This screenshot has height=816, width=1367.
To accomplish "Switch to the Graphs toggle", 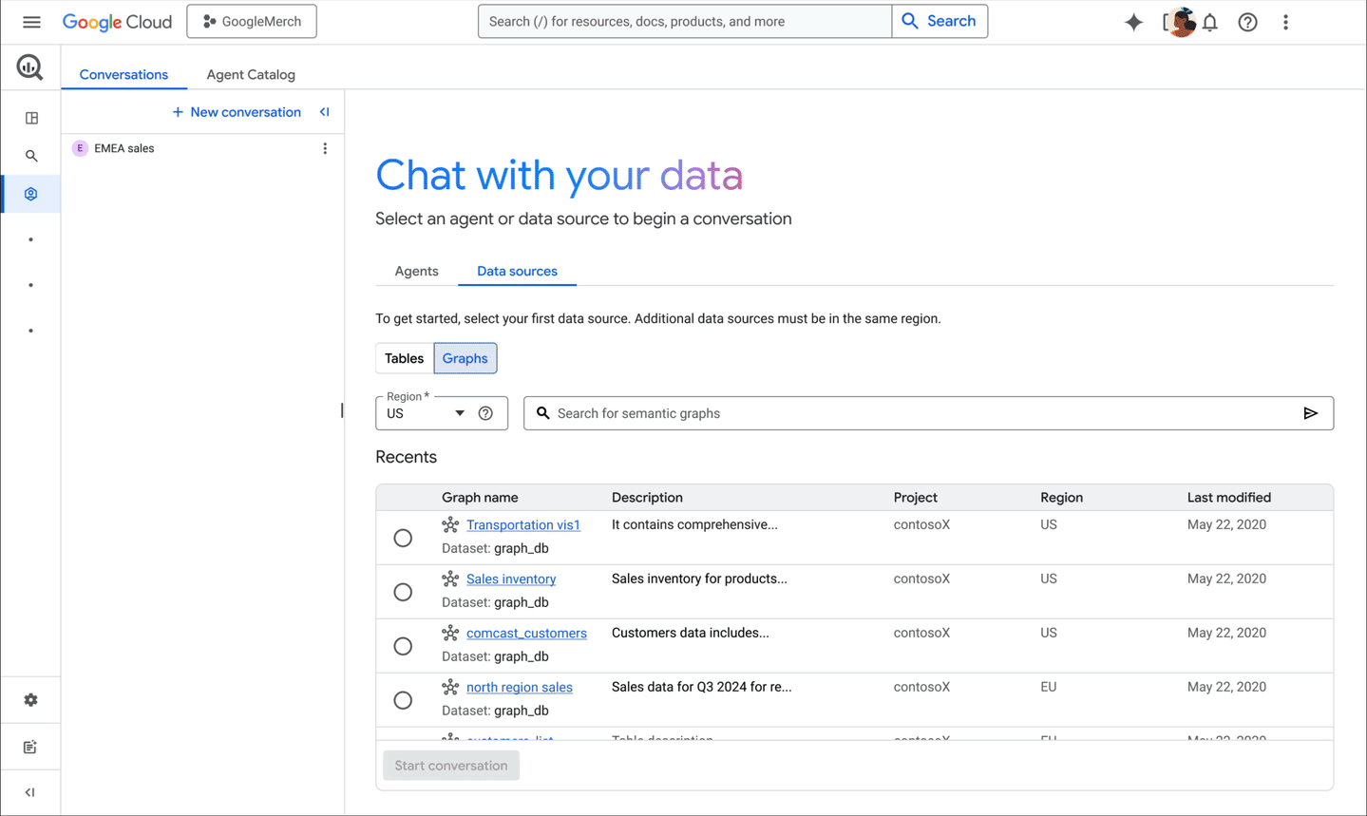I will [x=465, y=358].
